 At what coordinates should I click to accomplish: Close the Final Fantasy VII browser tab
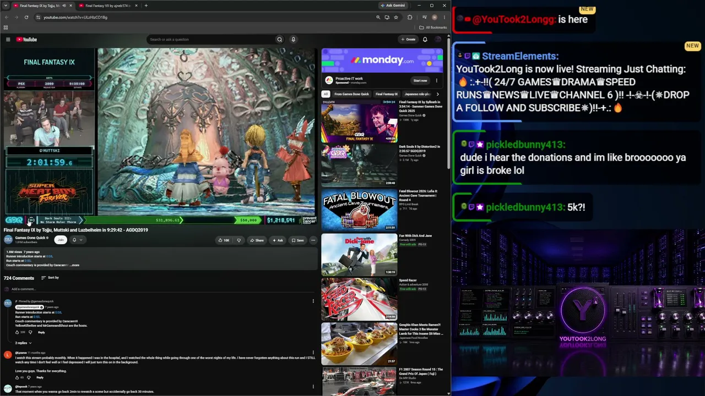[x=135, y=5]
